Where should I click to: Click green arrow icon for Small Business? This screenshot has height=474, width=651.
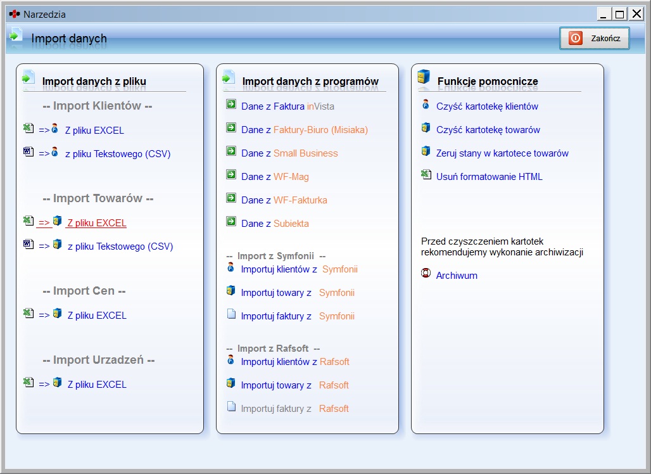pyautogui.click(x=231, y=151)
